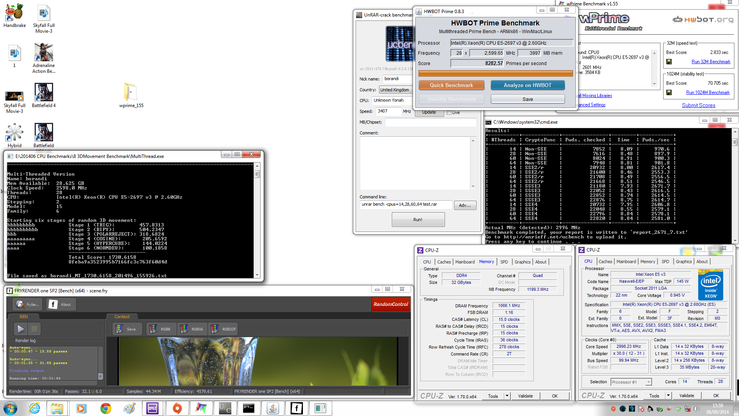
Task: Click Save button in HWBOT Prime
Action: (x=528, y=99)
